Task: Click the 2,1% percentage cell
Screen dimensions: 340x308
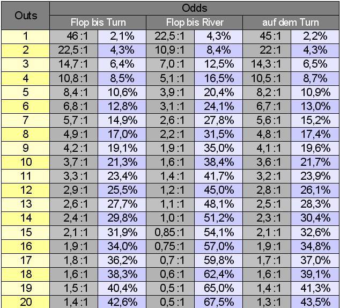Action: [x=123, y=36]
